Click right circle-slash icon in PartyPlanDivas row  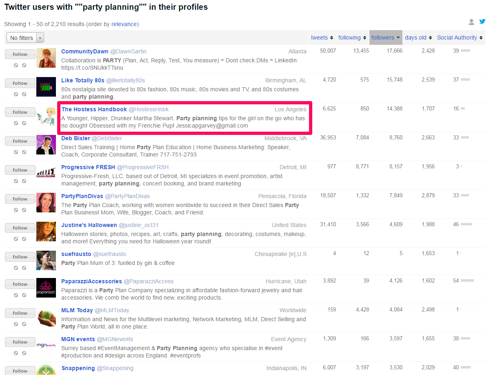[24, 210]
